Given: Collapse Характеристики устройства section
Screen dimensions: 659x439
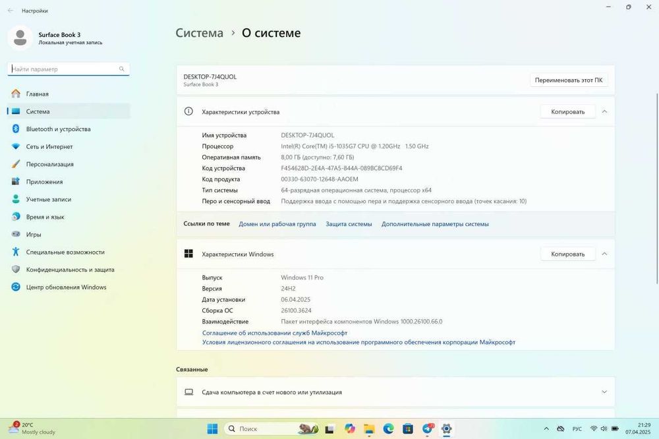Looking at the screenshot, I should pos(604,111).
